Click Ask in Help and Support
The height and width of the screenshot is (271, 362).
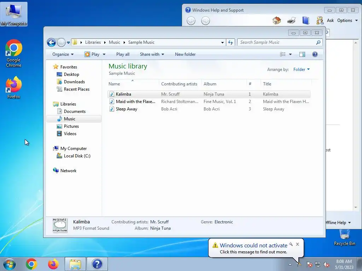point(330,20)
